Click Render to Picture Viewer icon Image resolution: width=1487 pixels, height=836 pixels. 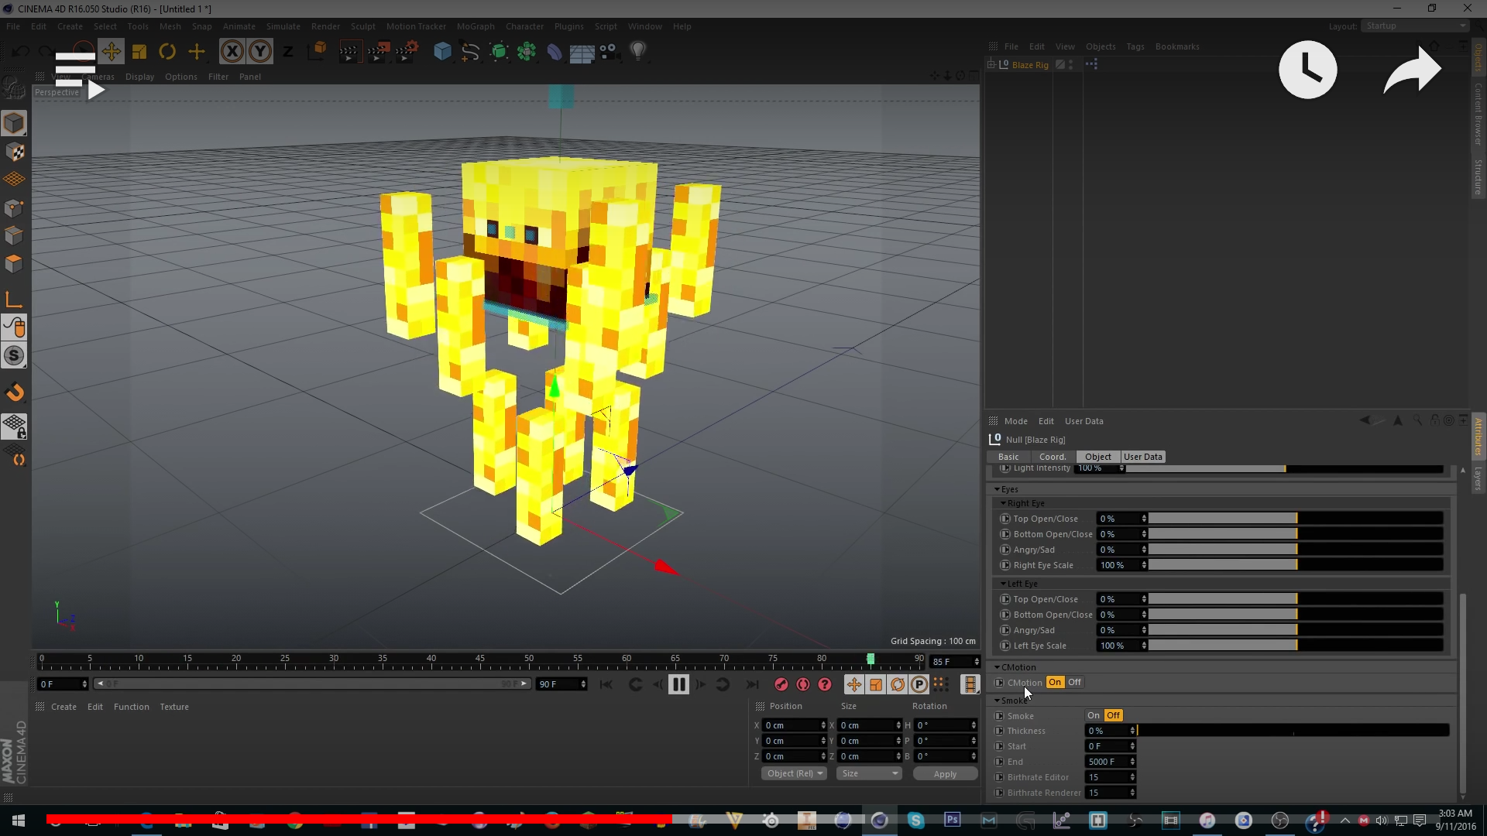point(378,52)
